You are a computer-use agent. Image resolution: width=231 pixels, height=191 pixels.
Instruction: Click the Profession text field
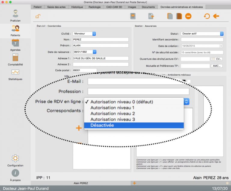138,91
